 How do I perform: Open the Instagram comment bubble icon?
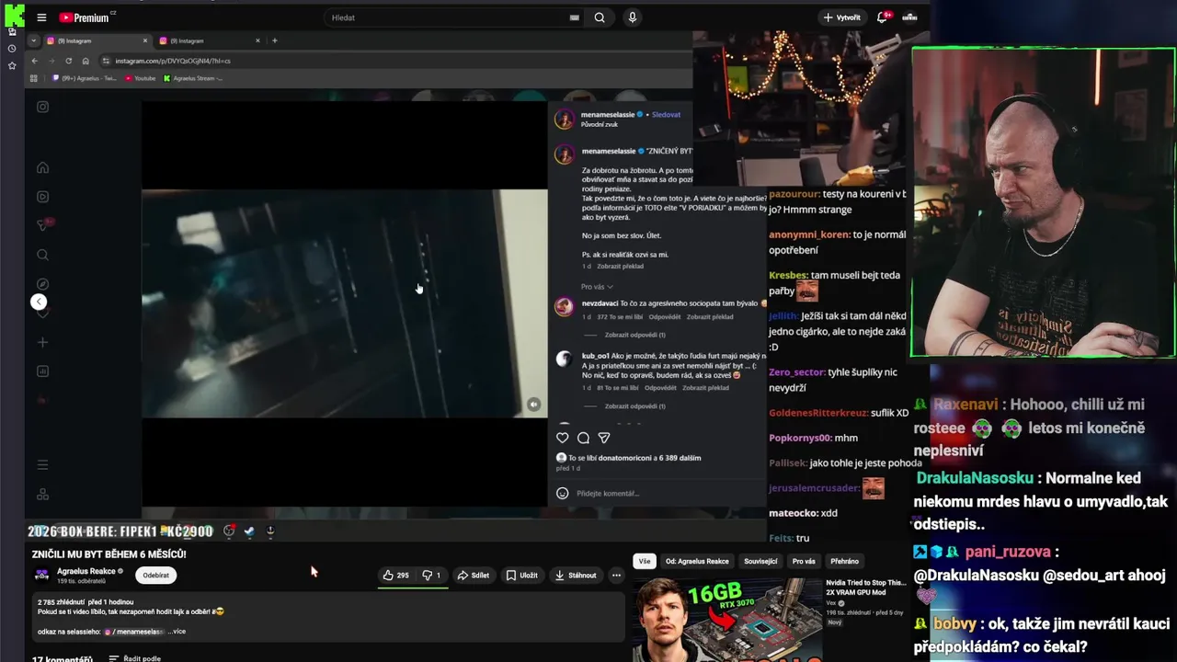click(x=583, y=438)
